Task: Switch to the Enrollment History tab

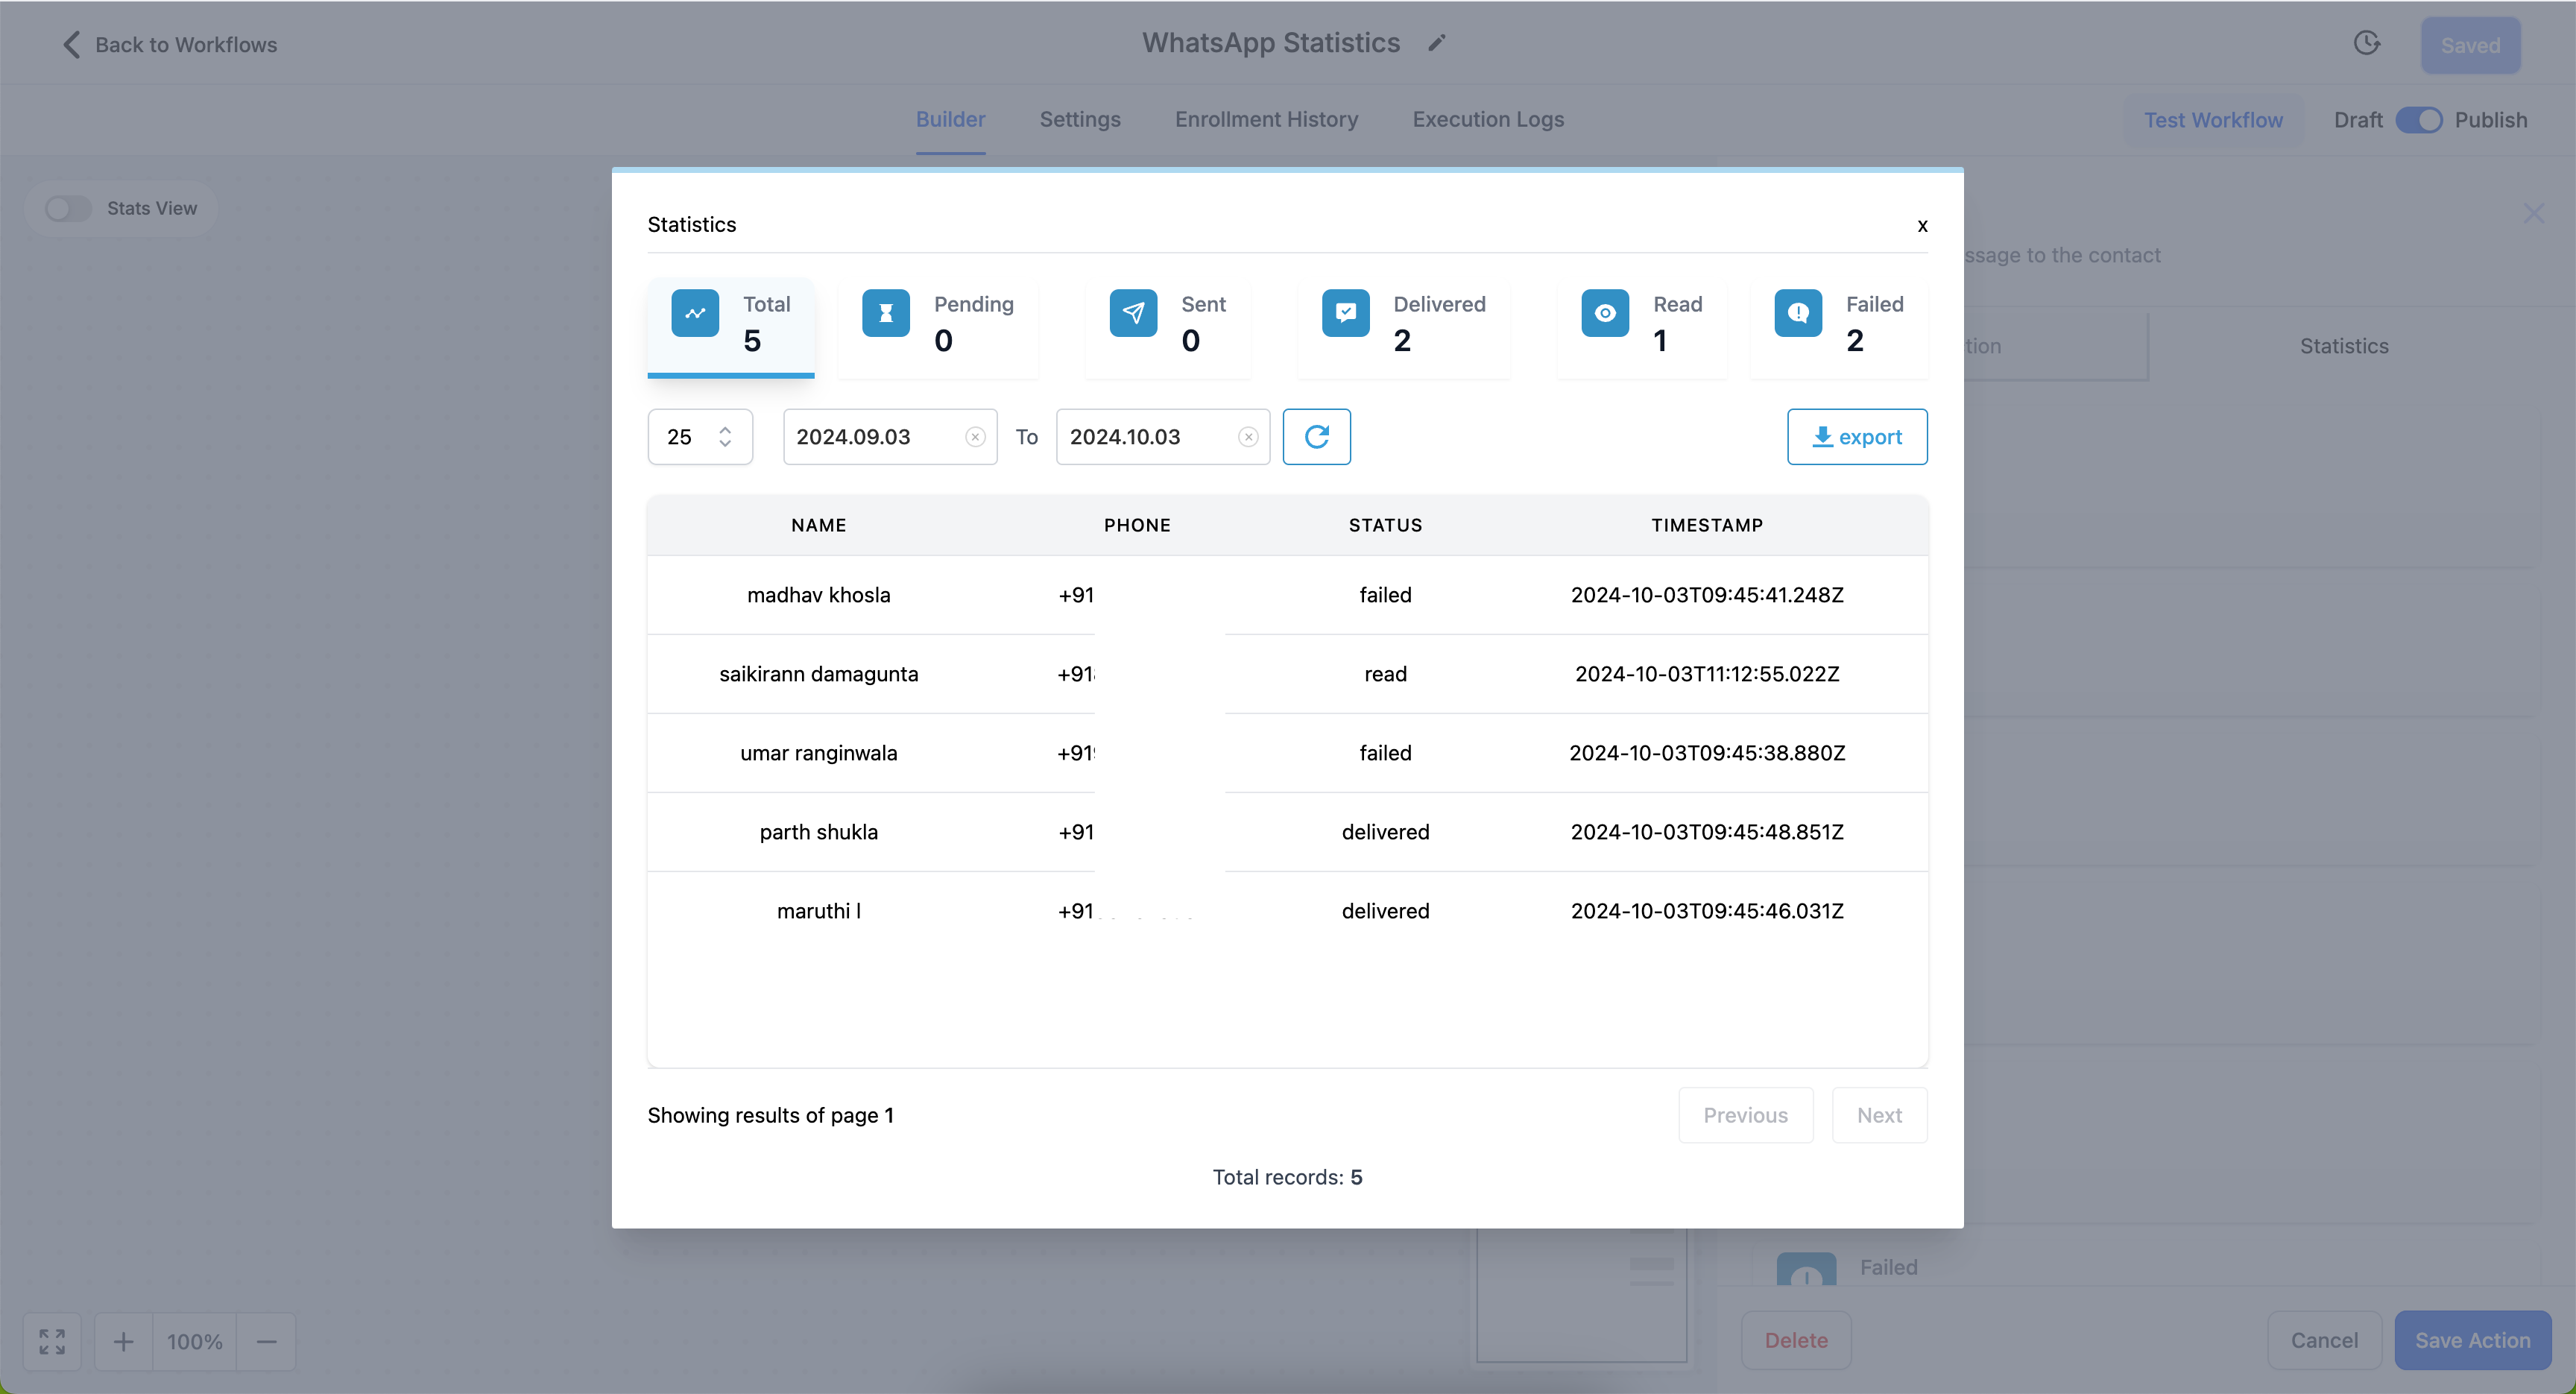Action: coord(1266,119)
